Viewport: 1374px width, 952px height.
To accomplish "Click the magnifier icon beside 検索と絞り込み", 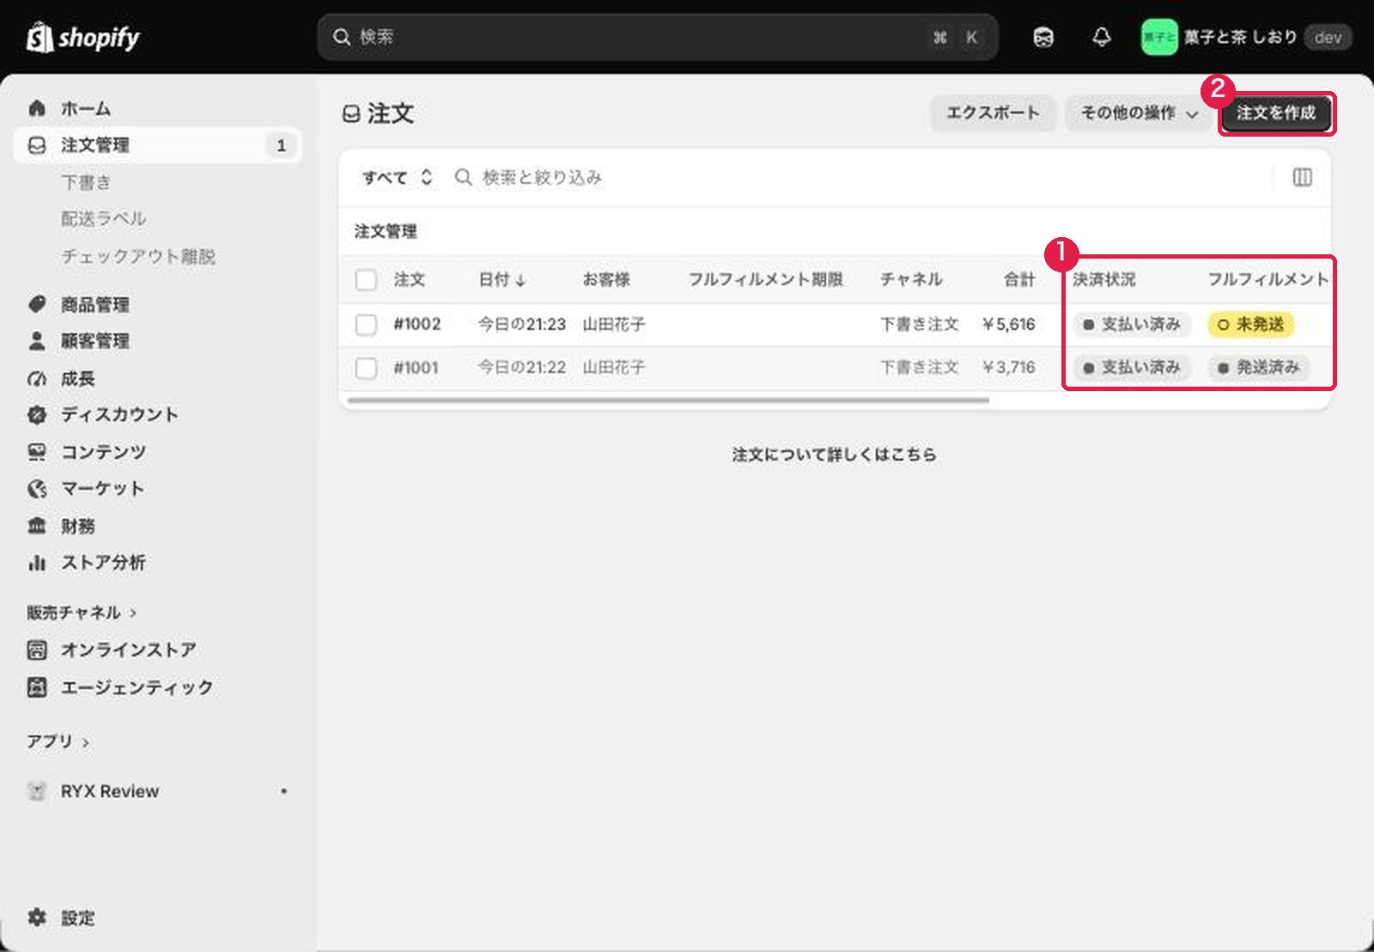I will pos(464,178).
